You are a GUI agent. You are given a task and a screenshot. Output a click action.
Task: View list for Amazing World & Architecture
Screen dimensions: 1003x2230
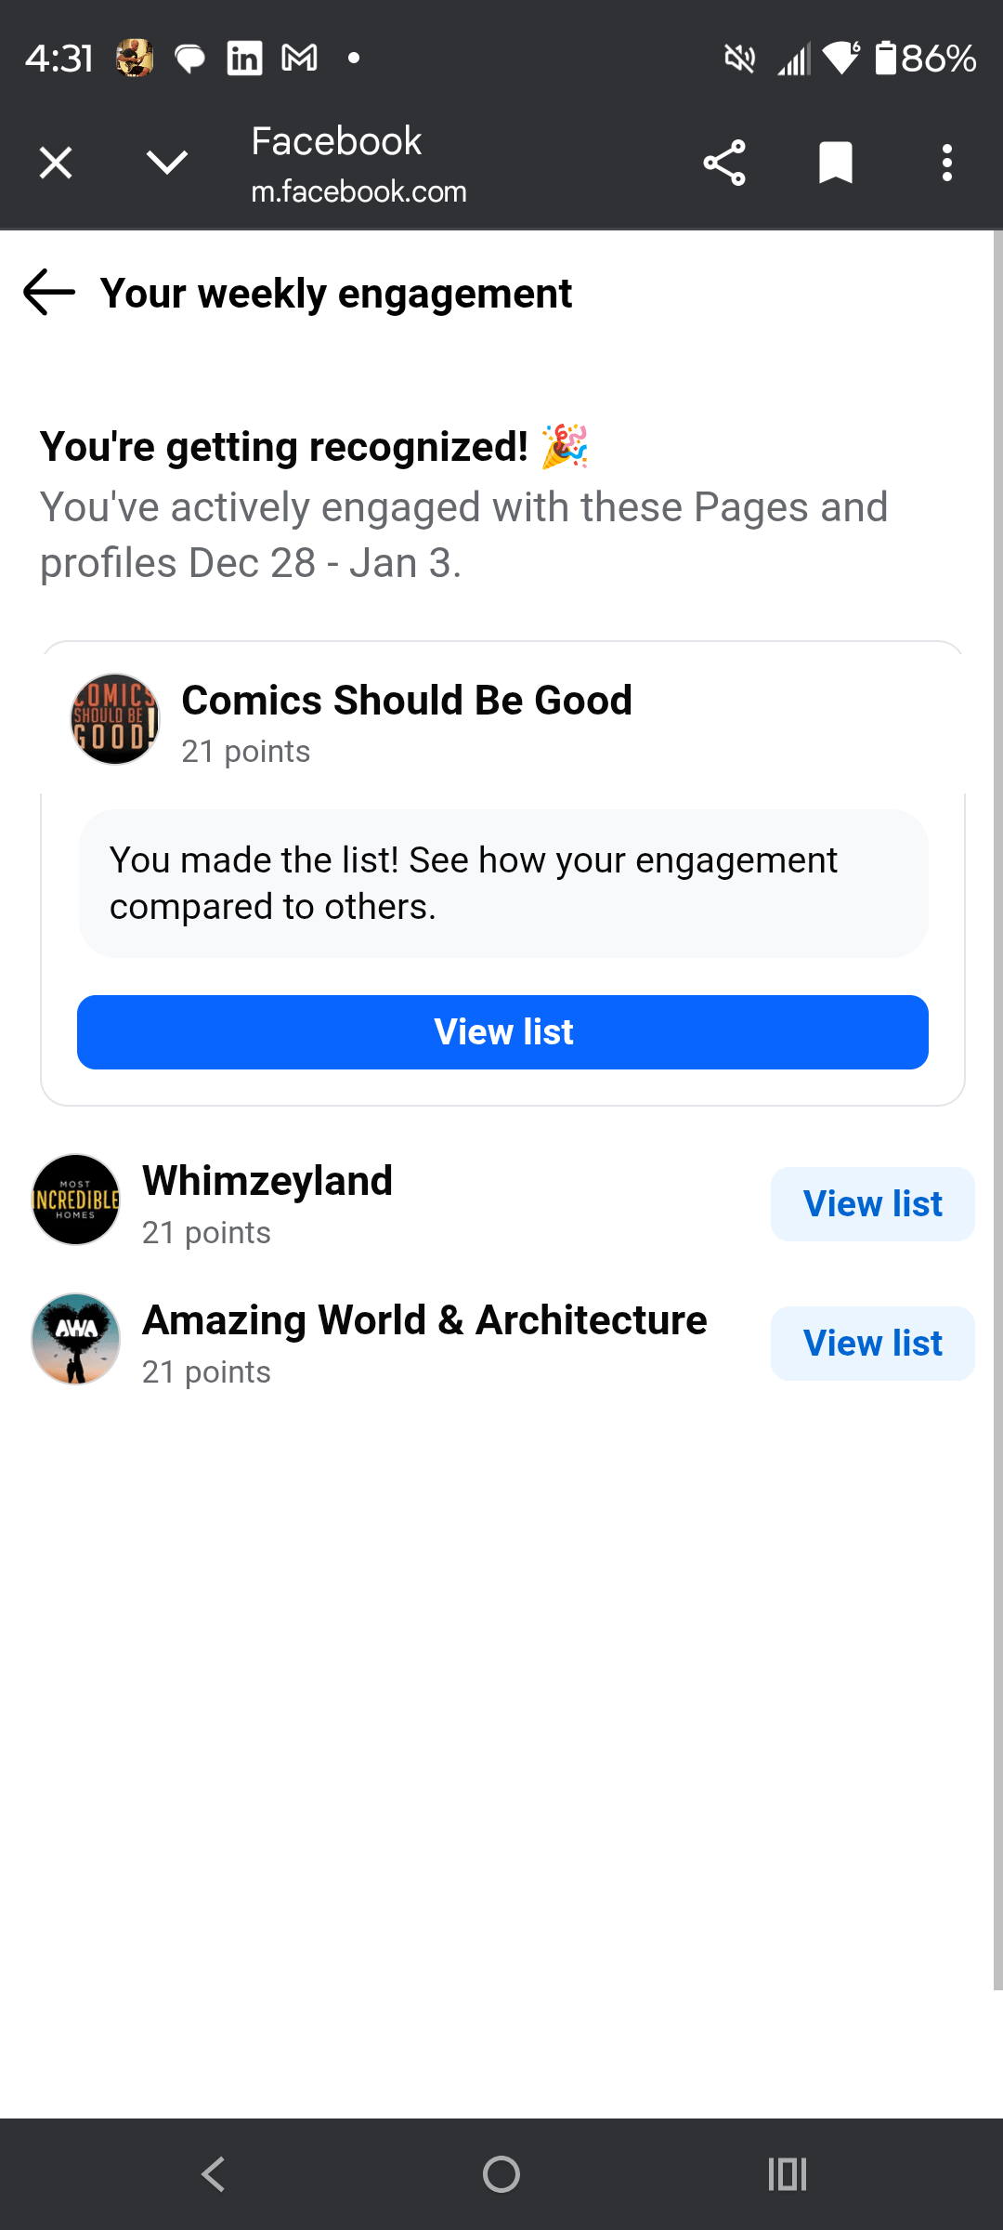872,1344
